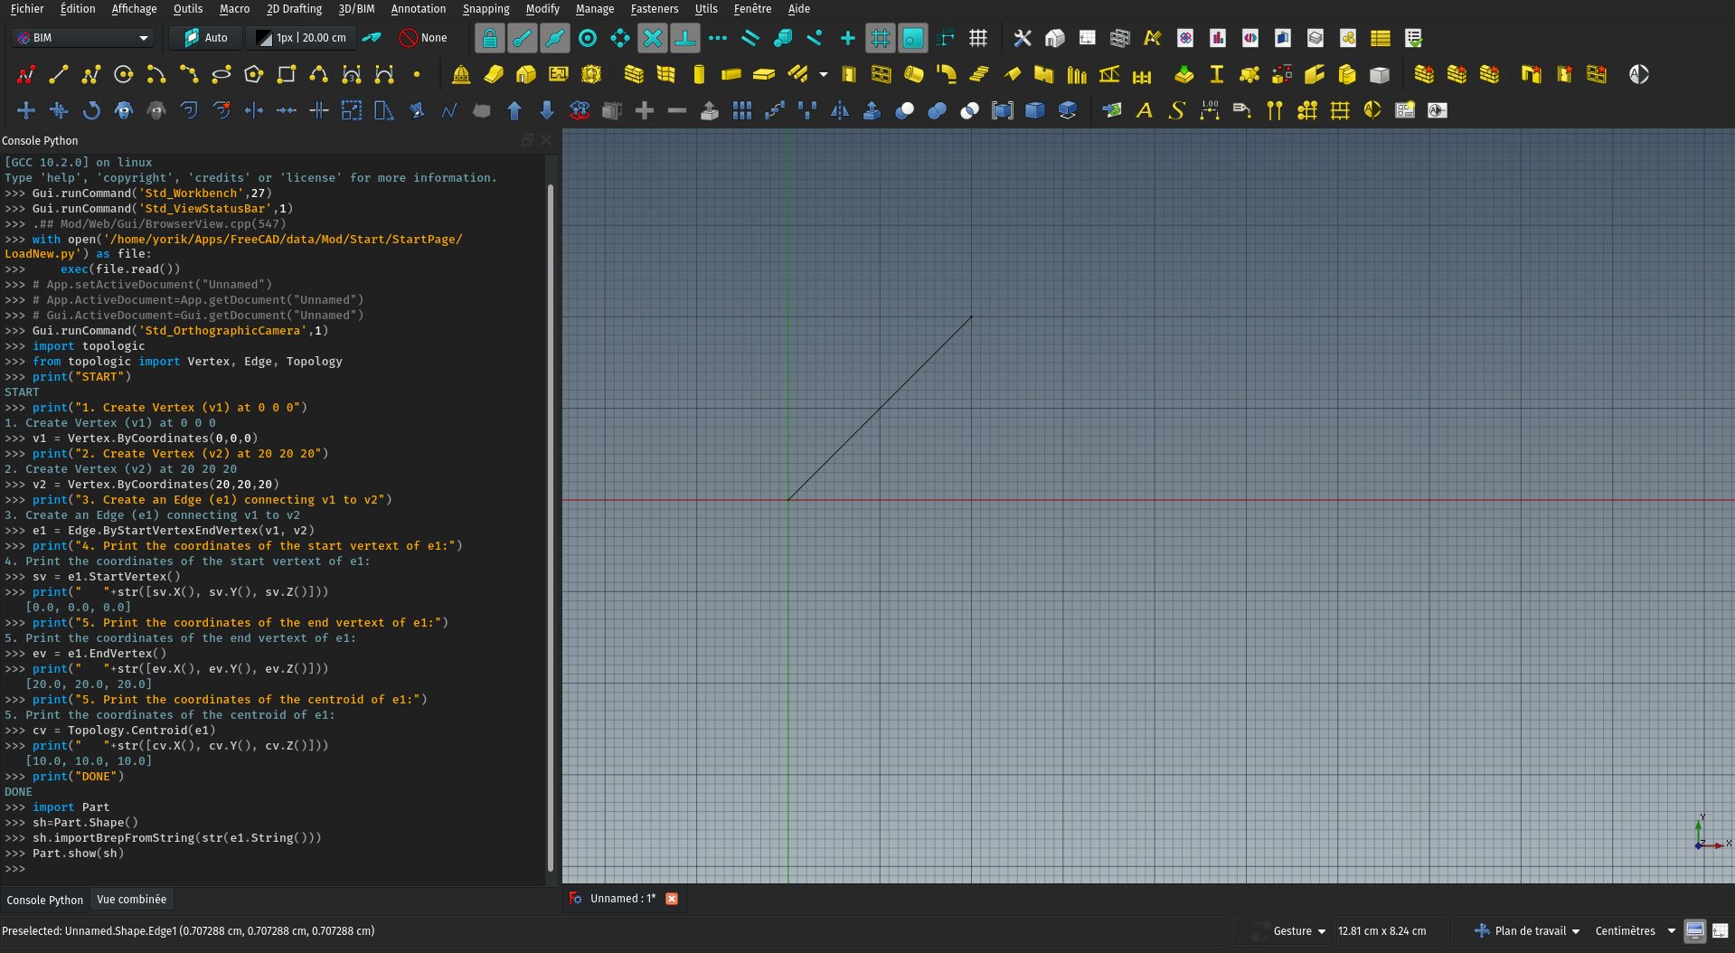Open the BIM workbench selector

point(80,38)
